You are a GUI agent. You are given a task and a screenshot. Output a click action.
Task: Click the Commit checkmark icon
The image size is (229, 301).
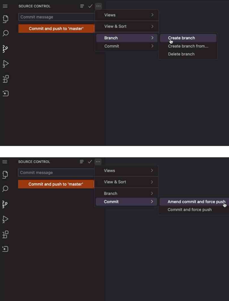(x=90, y=6)
